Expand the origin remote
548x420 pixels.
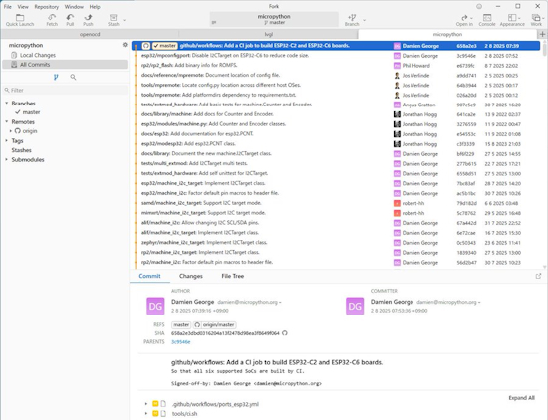[x=11, y=131]
